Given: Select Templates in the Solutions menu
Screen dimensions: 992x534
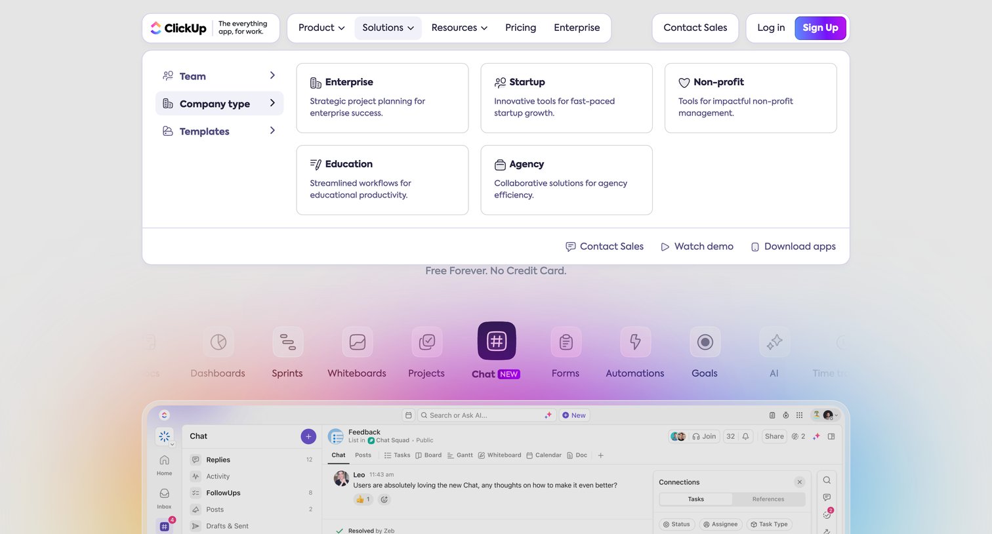Looking at the screenshot, I should point(219,131).
